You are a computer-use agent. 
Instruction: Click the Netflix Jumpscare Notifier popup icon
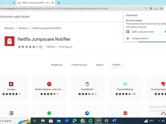[x=128, y=32]
